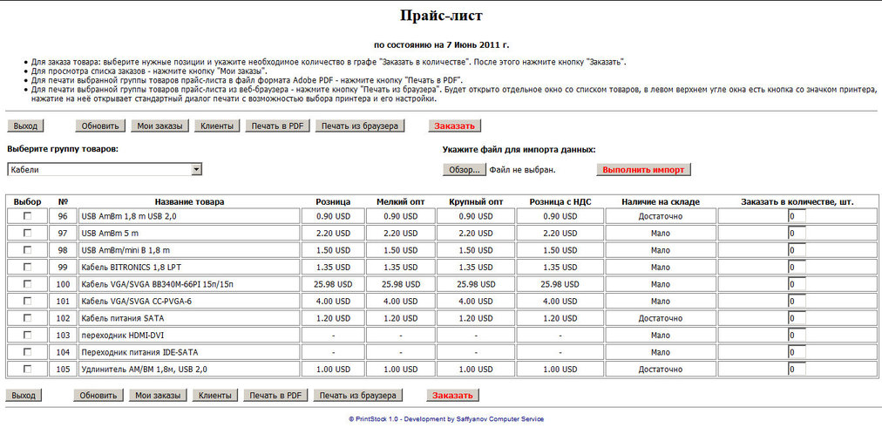Click the top Клиенты button
This screenshot has width=882, height=448.
(x=216, y=126)
